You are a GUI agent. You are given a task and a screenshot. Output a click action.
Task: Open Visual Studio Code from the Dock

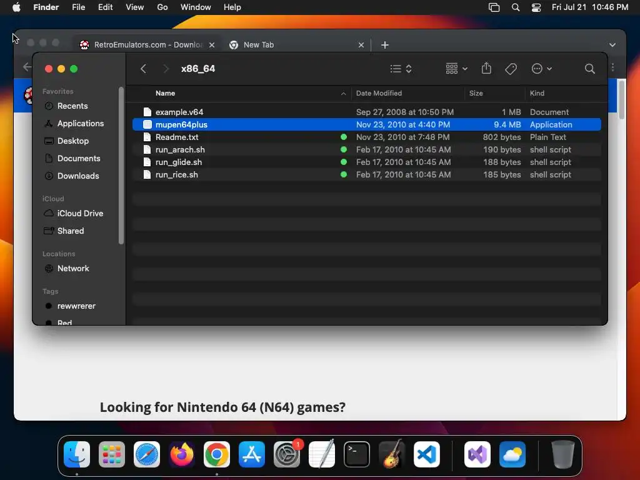click(x=427, y=454)
